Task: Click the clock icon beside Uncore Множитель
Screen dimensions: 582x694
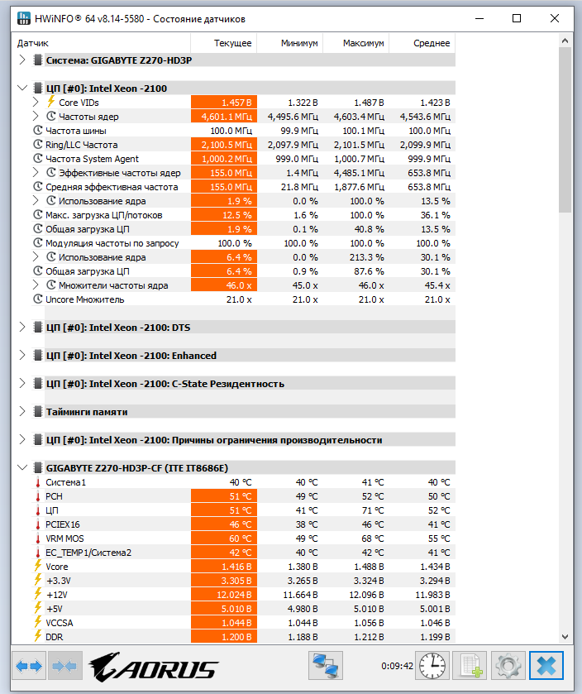Action: click(x=38, y=299)
